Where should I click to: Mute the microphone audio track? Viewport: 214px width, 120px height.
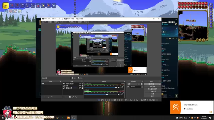click(119, 87)
